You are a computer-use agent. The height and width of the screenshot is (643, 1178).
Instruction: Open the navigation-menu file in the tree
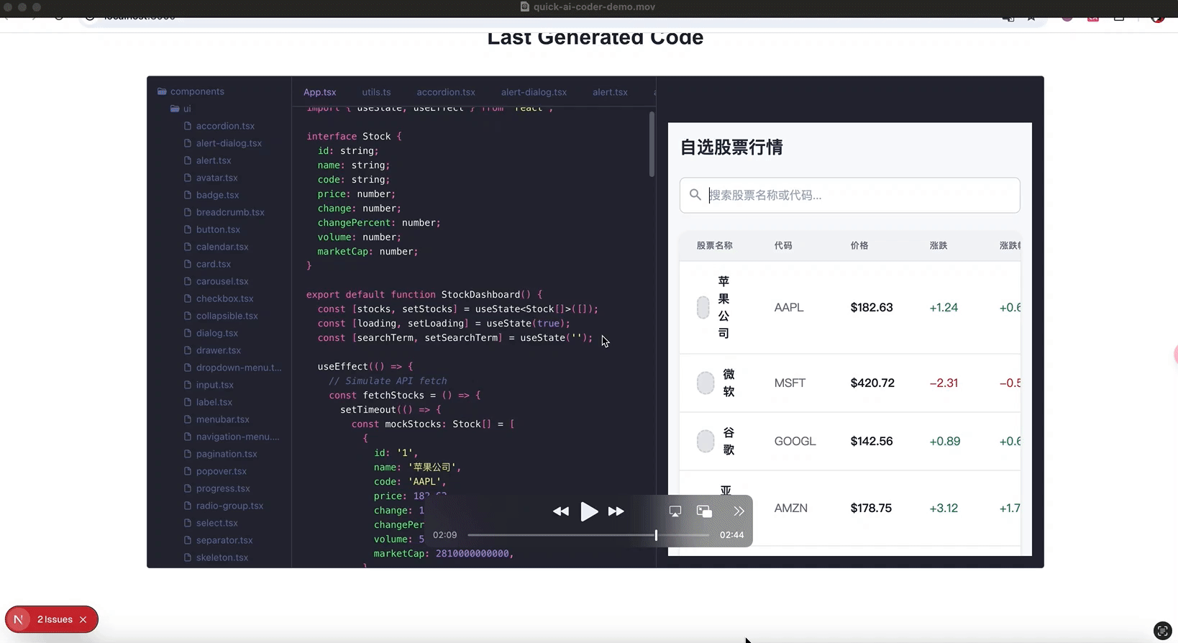[x=232, y=437]
